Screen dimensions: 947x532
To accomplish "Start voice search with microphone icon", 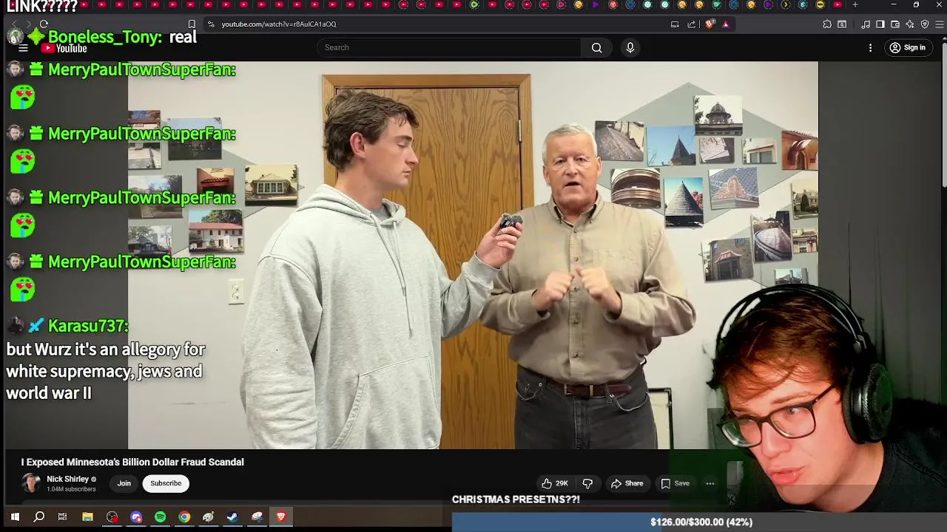I will 630,47.
